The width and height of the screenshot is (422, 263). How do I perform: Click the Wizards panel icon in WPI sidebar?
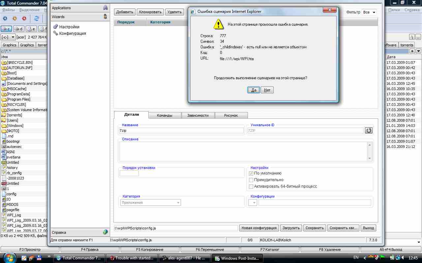coord(105,16)
